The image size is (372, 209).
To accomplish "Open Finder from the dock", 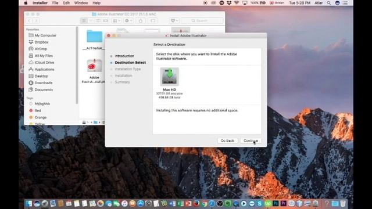I will (x=28, y=203).
